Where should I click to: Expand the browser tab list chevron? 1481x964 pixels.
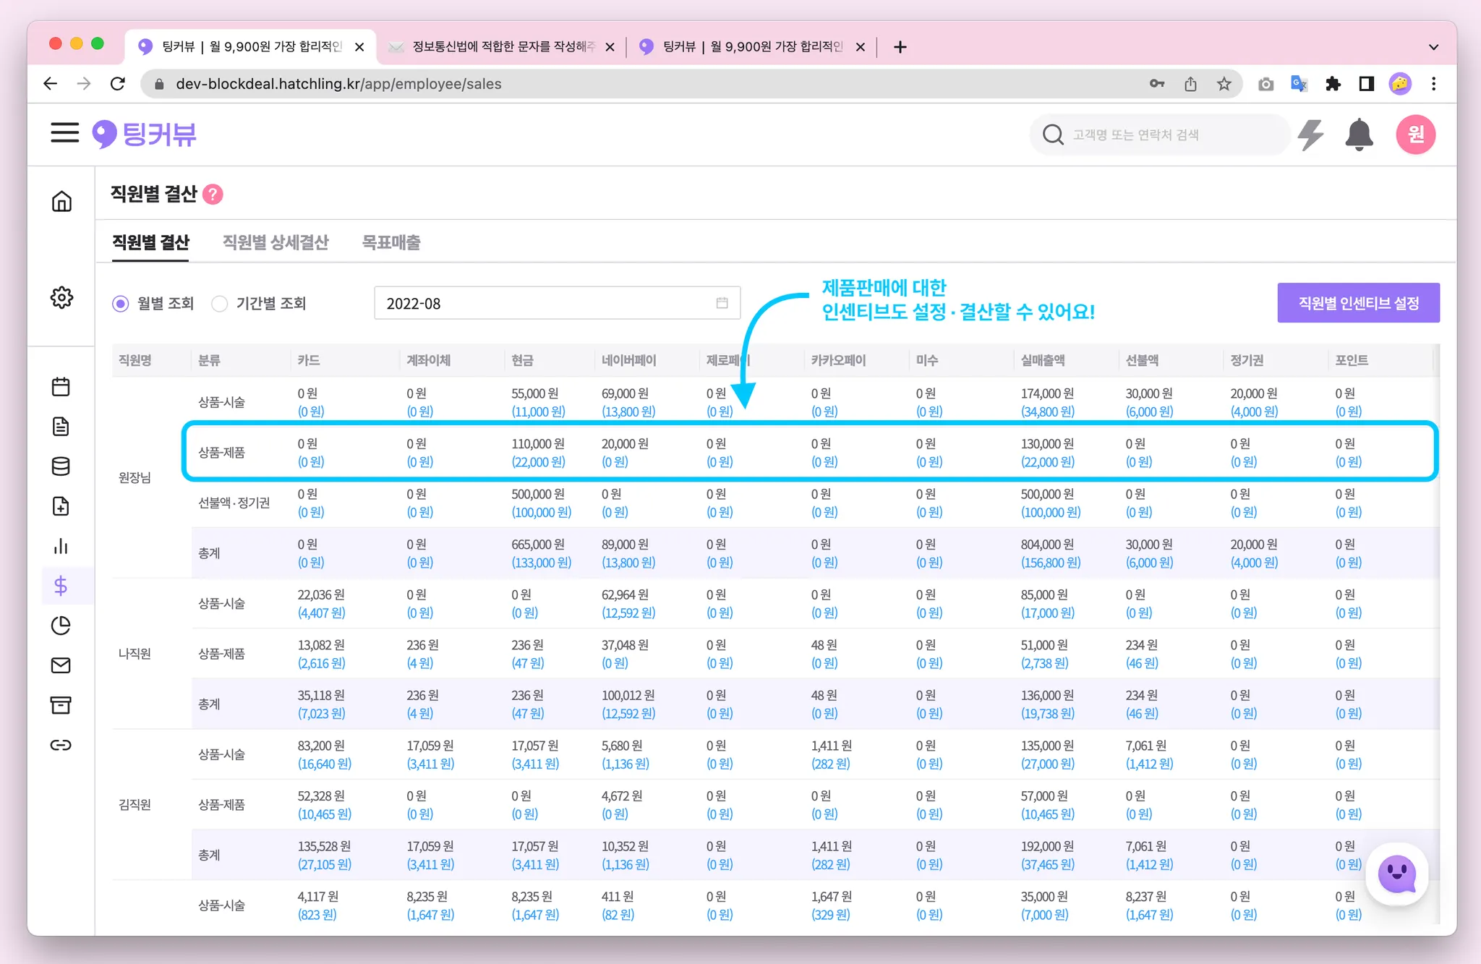click(x=1433, y=47)
